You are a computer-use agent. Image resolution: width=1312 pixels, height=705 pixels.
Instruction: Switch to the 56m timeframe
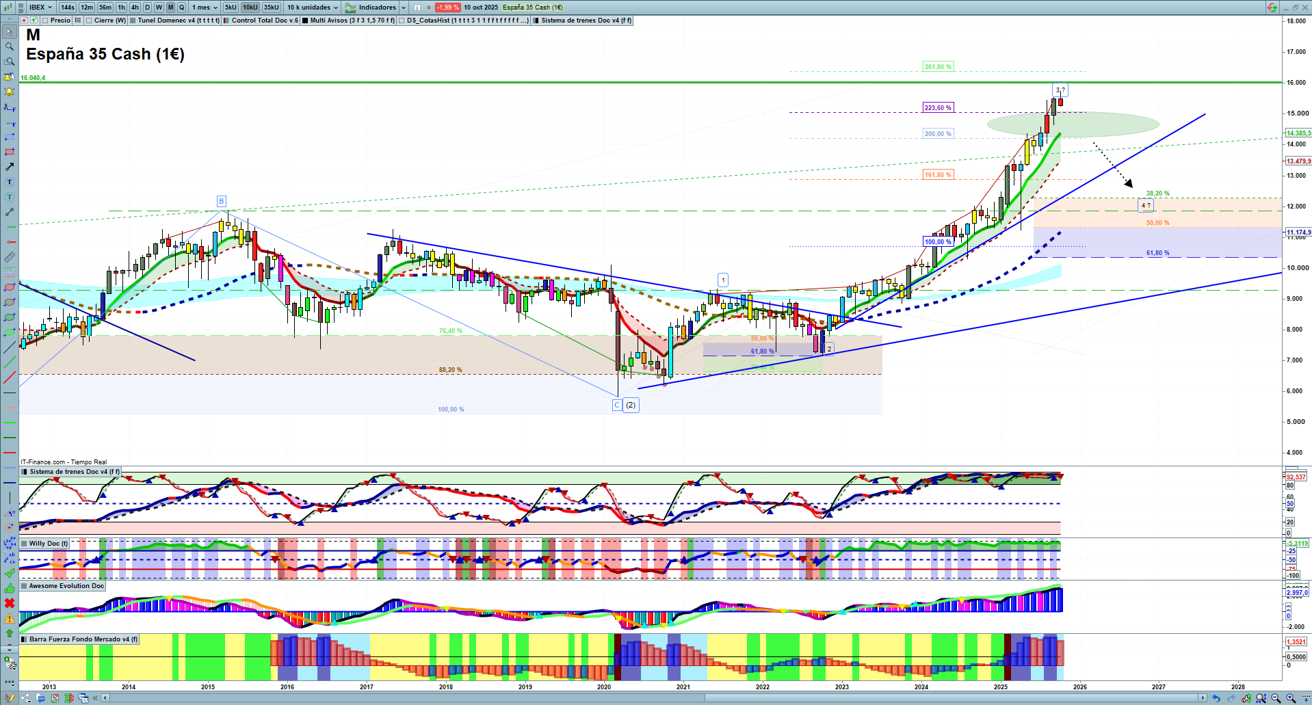[x=105, y=8]
